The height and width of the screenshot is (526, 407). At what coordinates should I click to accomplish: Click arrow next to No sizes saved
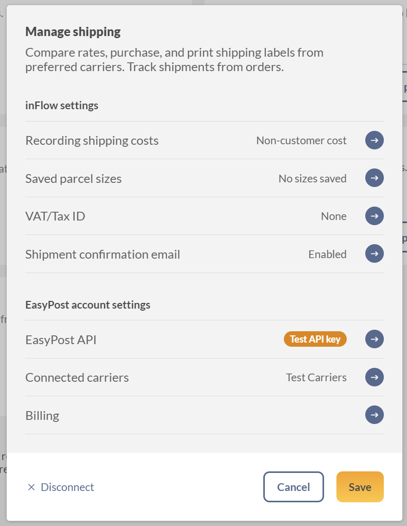375,178
